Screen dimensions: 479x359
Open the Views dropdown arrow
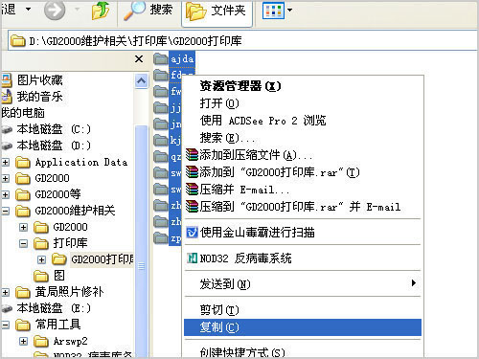289,10
